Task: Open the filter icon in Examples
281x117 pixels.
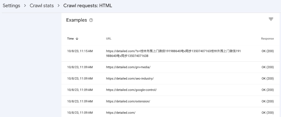Action: 271,19
